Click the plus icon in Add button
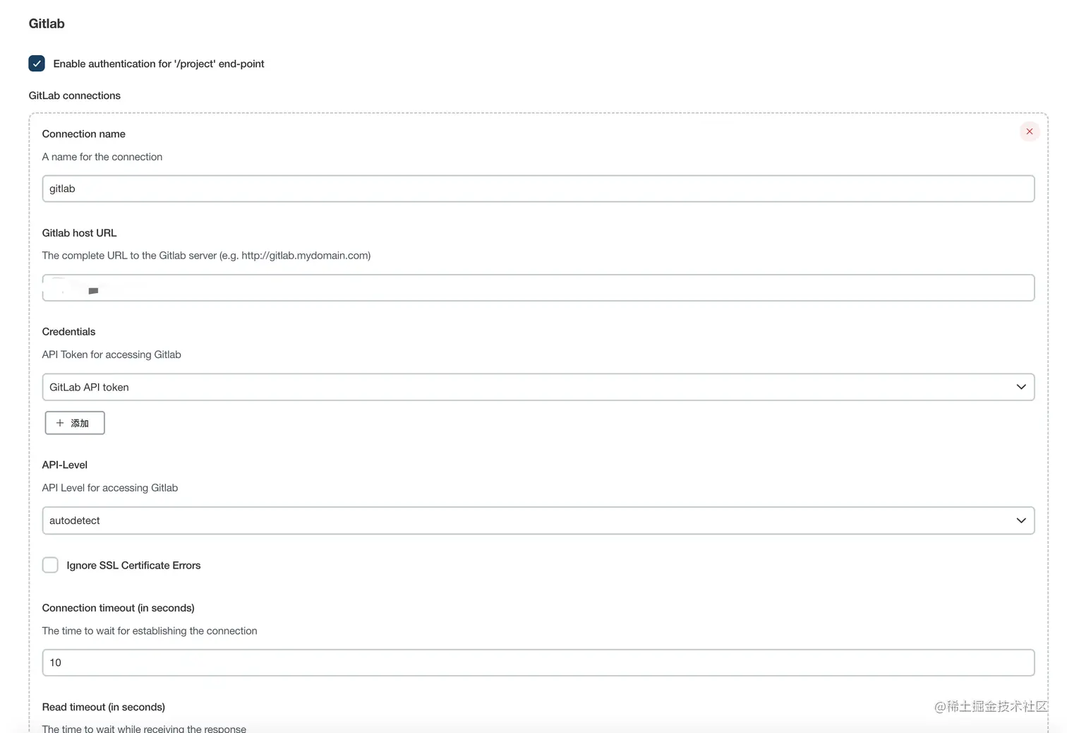The width and height of the screenshot is (1067, 733). (x=60, y=423)
